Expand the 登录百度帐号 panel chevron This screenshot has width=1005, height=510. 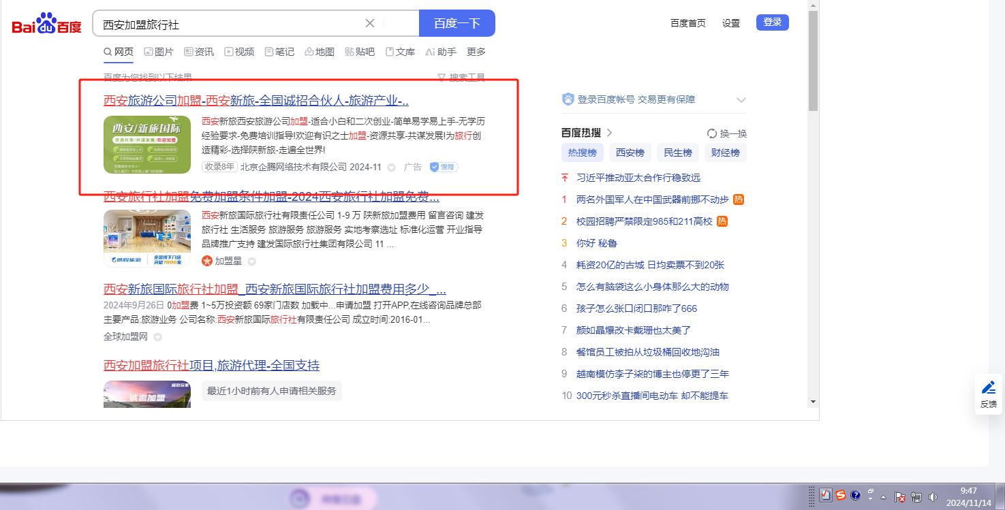coord(741,100)
